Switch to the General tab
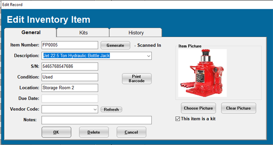 click(30, 32)
